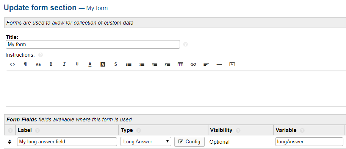Insert video into instructions
This screenshot has width=346, height=149.
coord(232,64)
